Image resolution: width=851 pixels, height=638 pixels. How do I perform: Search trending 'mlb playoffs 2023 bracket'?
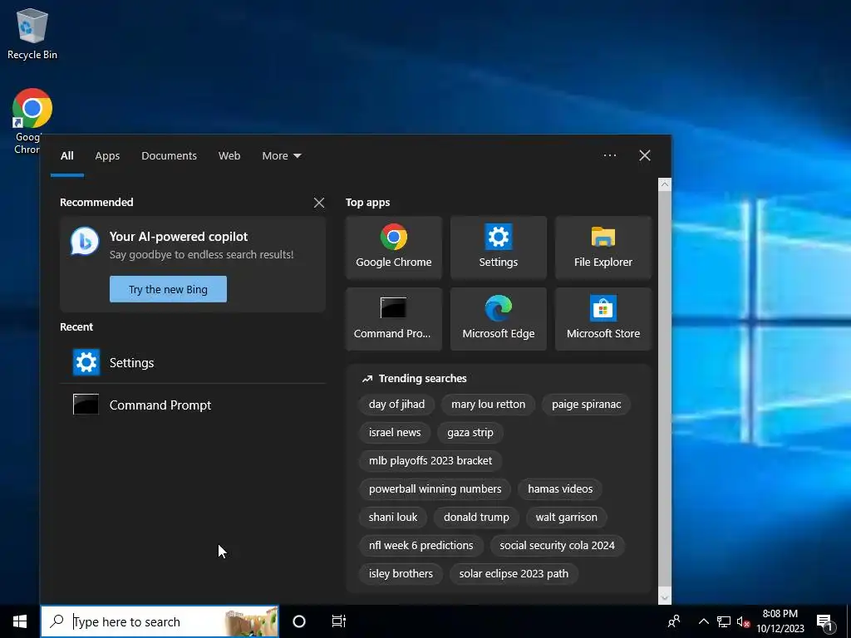430,460
